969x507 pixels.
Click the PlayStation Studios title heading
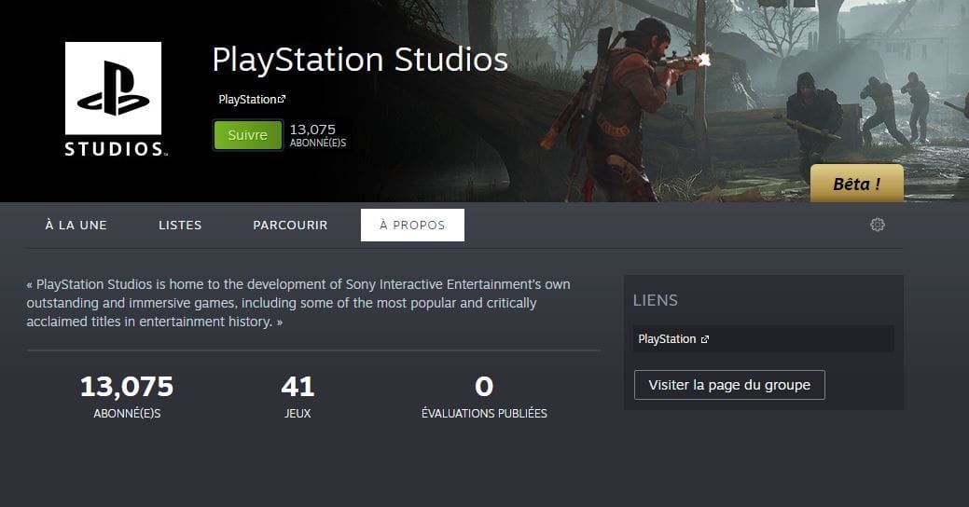[x=360, y=60]
